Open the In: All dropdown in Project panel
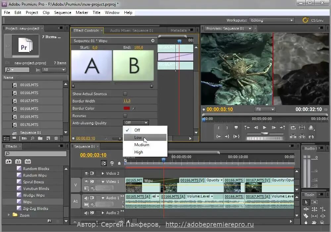The image size is (331, 232). point(54,70)
